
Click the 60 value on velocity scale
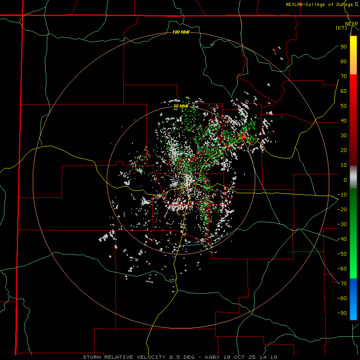pyautogui.click(x=344, y=91)
